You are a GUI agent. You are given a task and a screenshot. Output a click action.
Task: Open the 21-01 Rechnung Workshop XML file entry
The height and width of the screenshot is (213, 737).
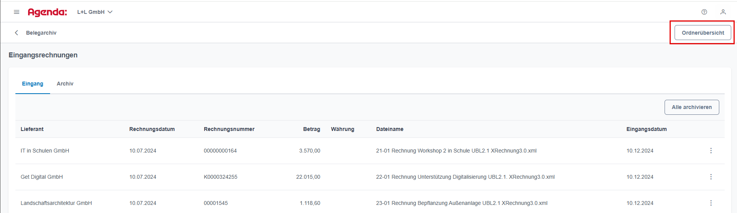click(x=456, y=151)
